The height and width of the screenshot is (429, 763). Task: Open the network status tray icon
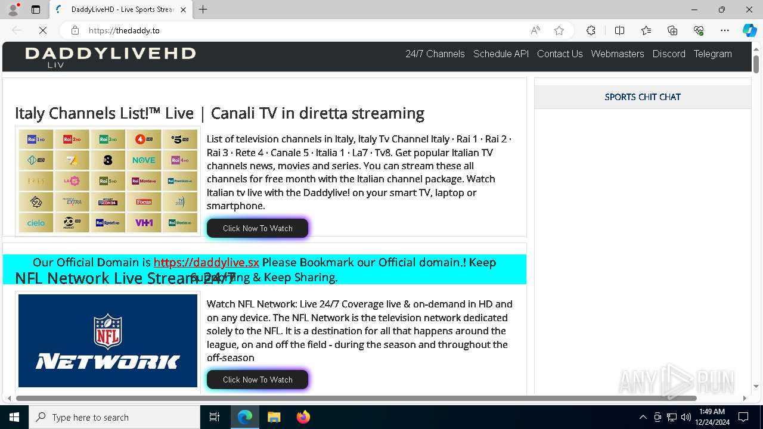coord(672,417)
